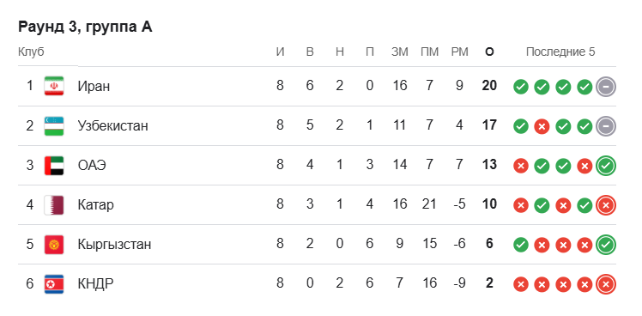Image resolution: width=642 pixels, height=316 pixels.
Task: Click Кыргызстан's latest match win icon
Action: 606,245
